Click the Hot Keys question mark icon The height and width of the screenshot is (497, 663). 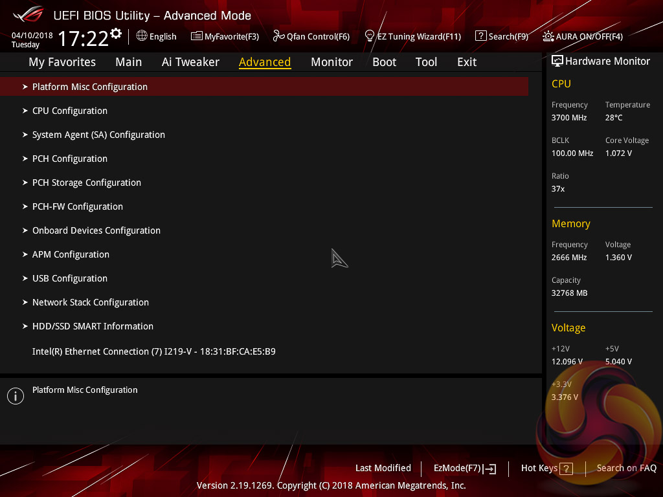pos(566,469)
